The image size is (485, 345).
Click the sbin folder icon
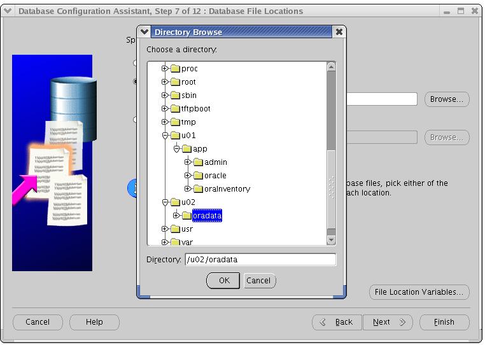175,95
